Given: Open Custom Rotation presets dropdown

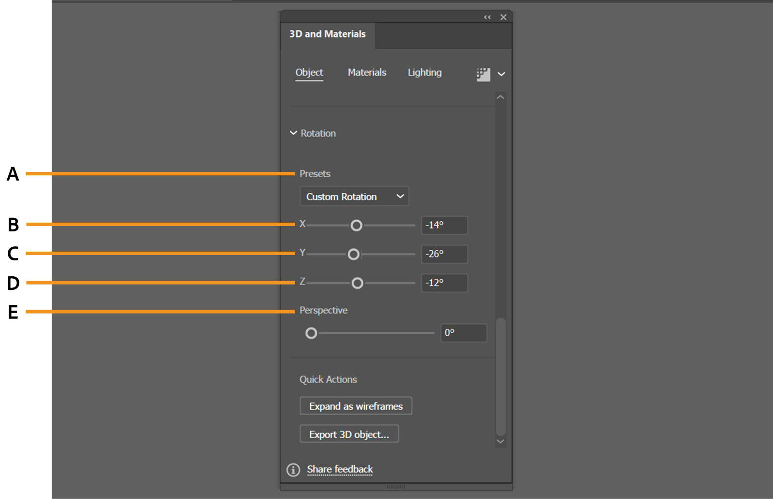Looking at the screenshot, I should (x=354, y=197).
